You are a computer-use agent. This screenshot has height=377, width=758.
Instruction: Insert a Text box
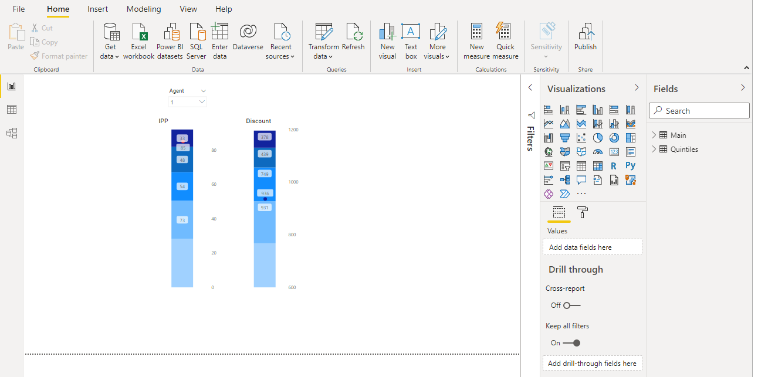click(411, 41)
